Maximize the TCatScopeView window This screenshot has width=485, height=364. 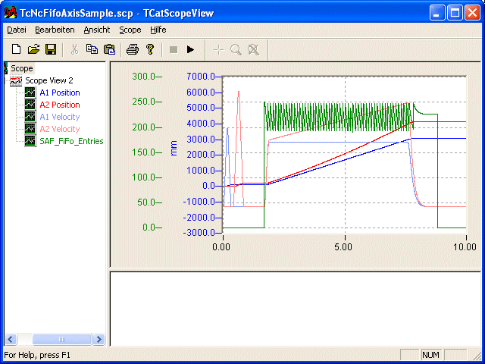[x=455, y=13]
